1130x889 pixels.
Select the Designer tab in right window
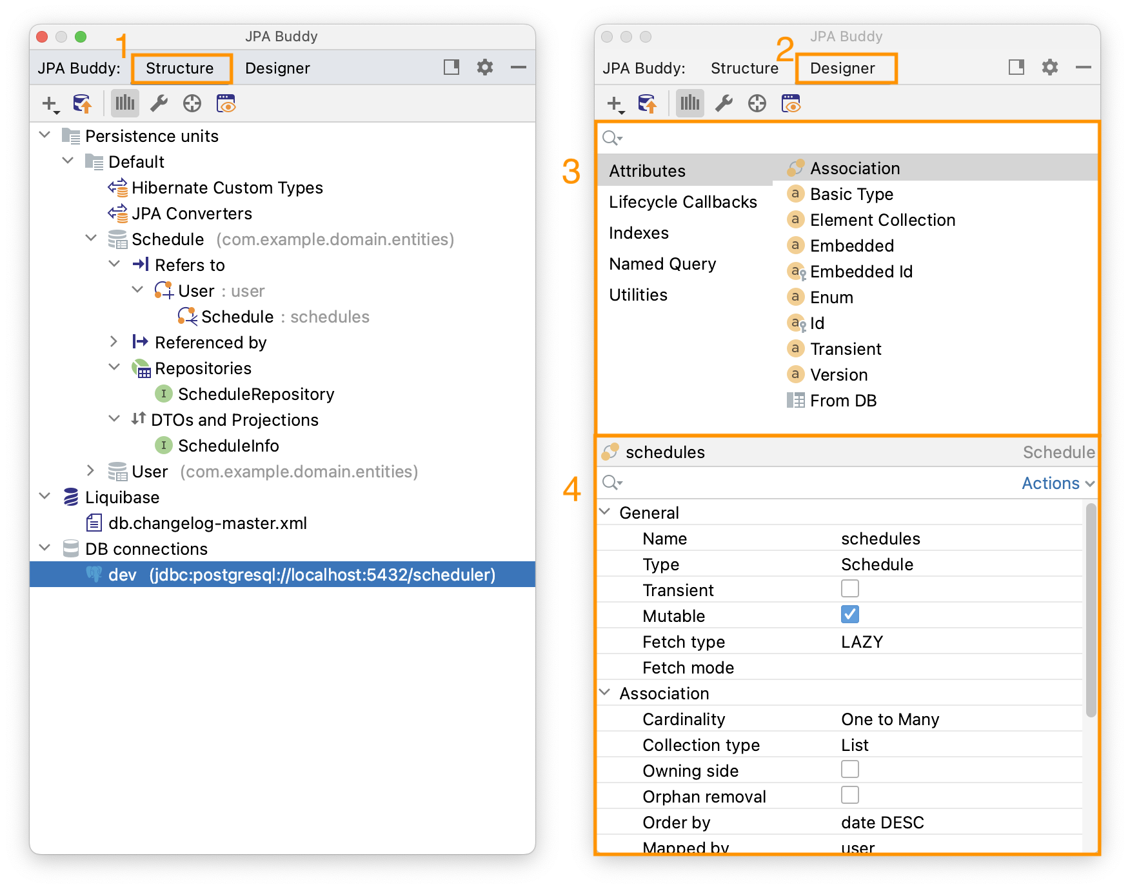pyautogui.click(x=843, y=68)
